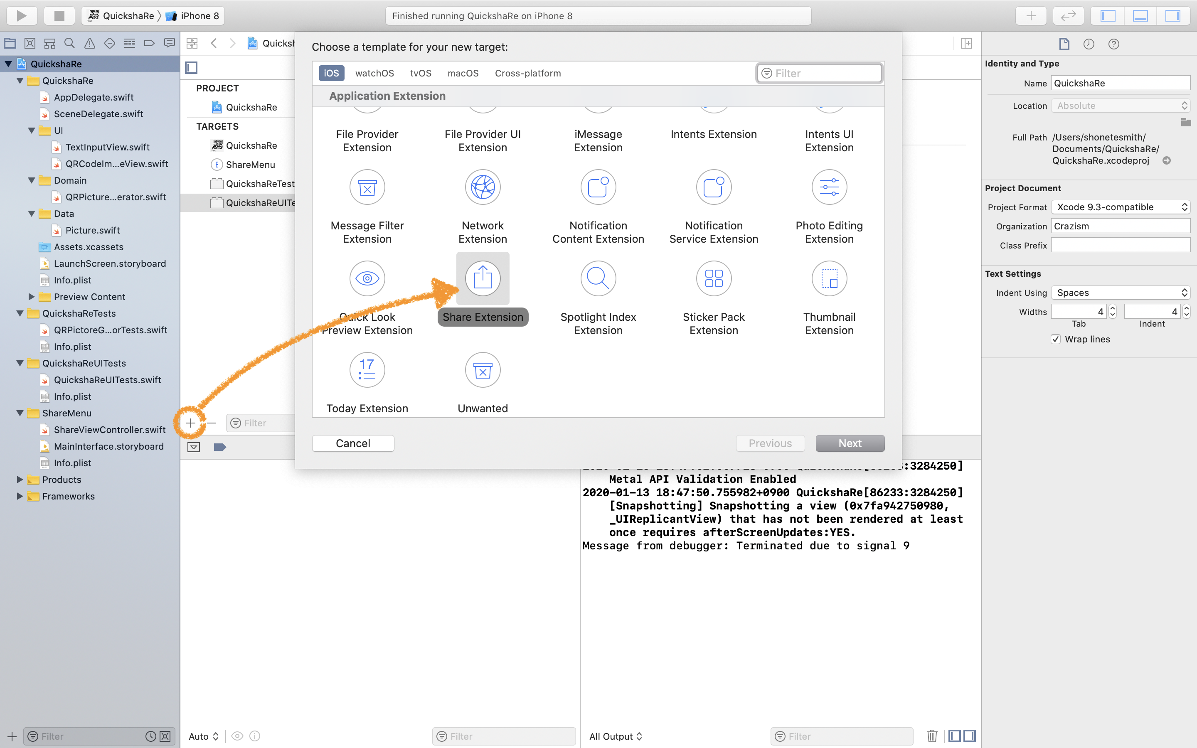Open the Symbol navigator

[49, 44]
